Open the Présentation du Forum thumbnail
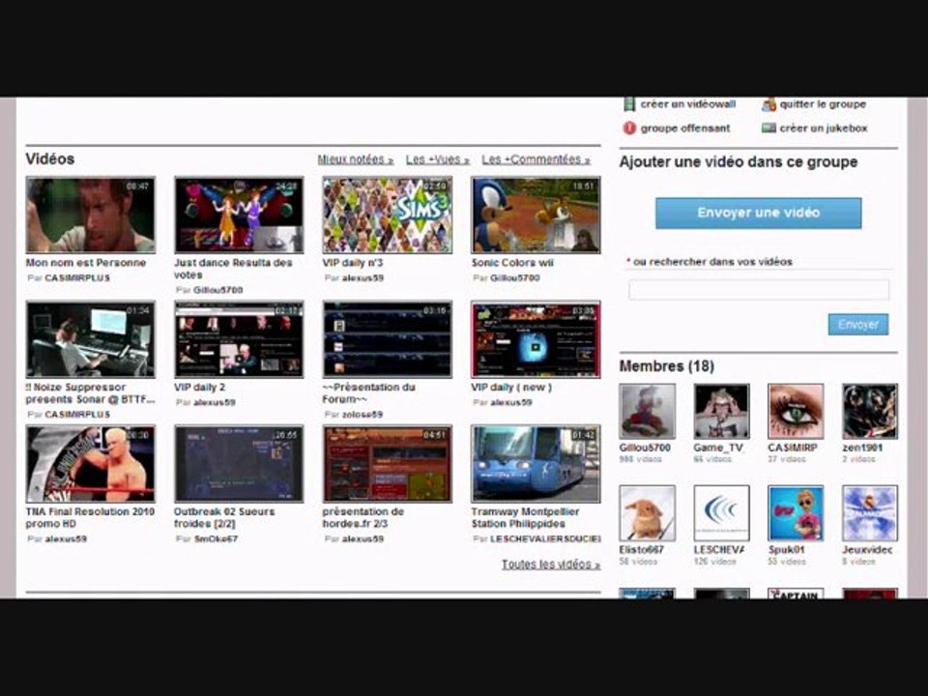928x696 pixels. [x=388, y=339]
